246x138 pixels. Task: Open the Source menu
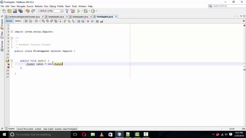point(30,6)
